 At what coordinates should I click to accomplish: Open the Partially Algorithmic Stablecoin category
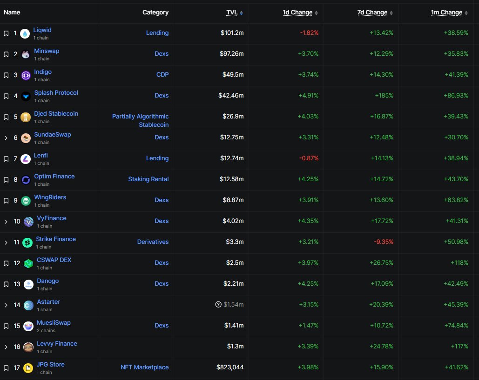click(140, 120)
